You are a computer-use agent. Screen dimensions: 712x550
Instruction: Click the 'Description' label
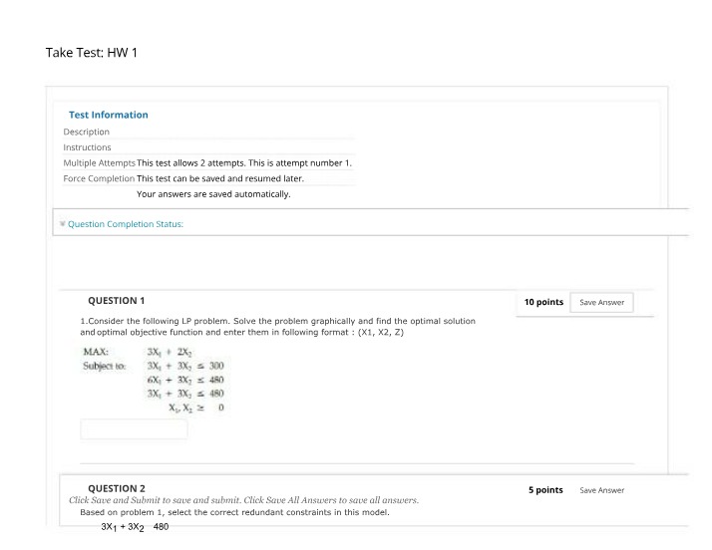coord(87,132)
